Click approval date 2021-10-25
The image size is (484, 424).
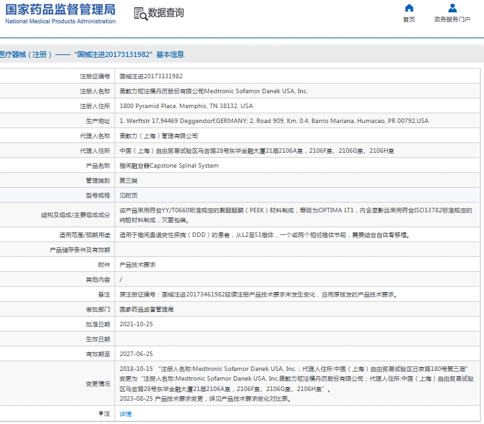pyautogui.click(x=136, y=324)
